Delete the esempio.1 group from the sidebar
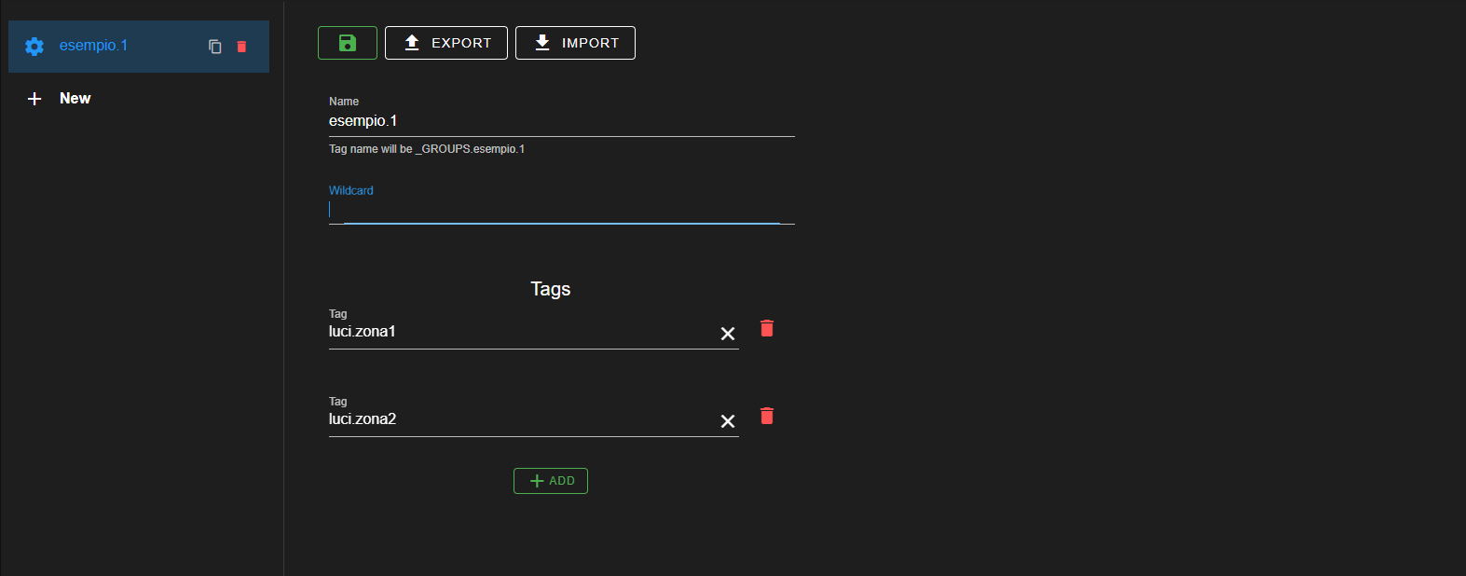The width and height of the screenshot is (1466, 576). 241,47
